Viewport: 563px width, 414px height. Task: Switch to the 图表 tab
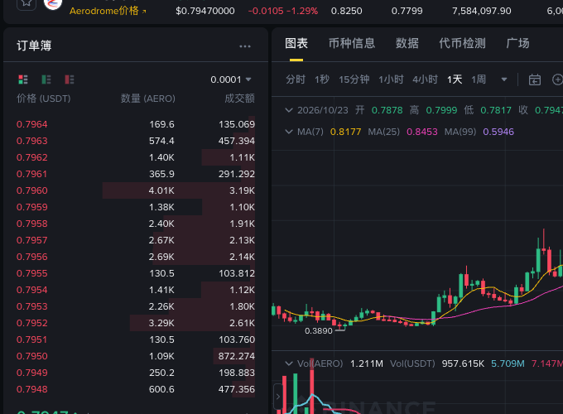point(296,43)
